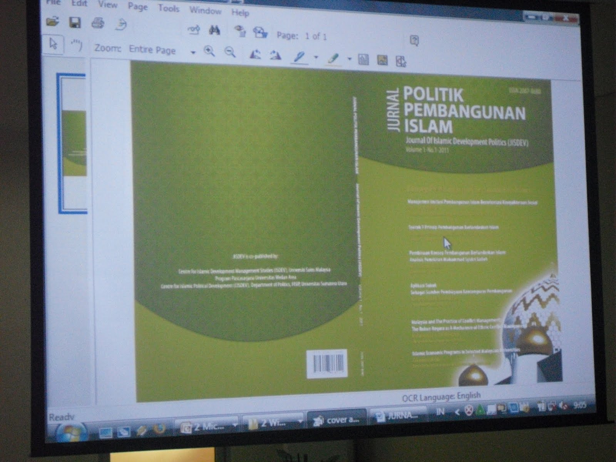The width and height of the screenshot is (616, 462).
Task: Open the Page menu
Action: tap(137, 7)
